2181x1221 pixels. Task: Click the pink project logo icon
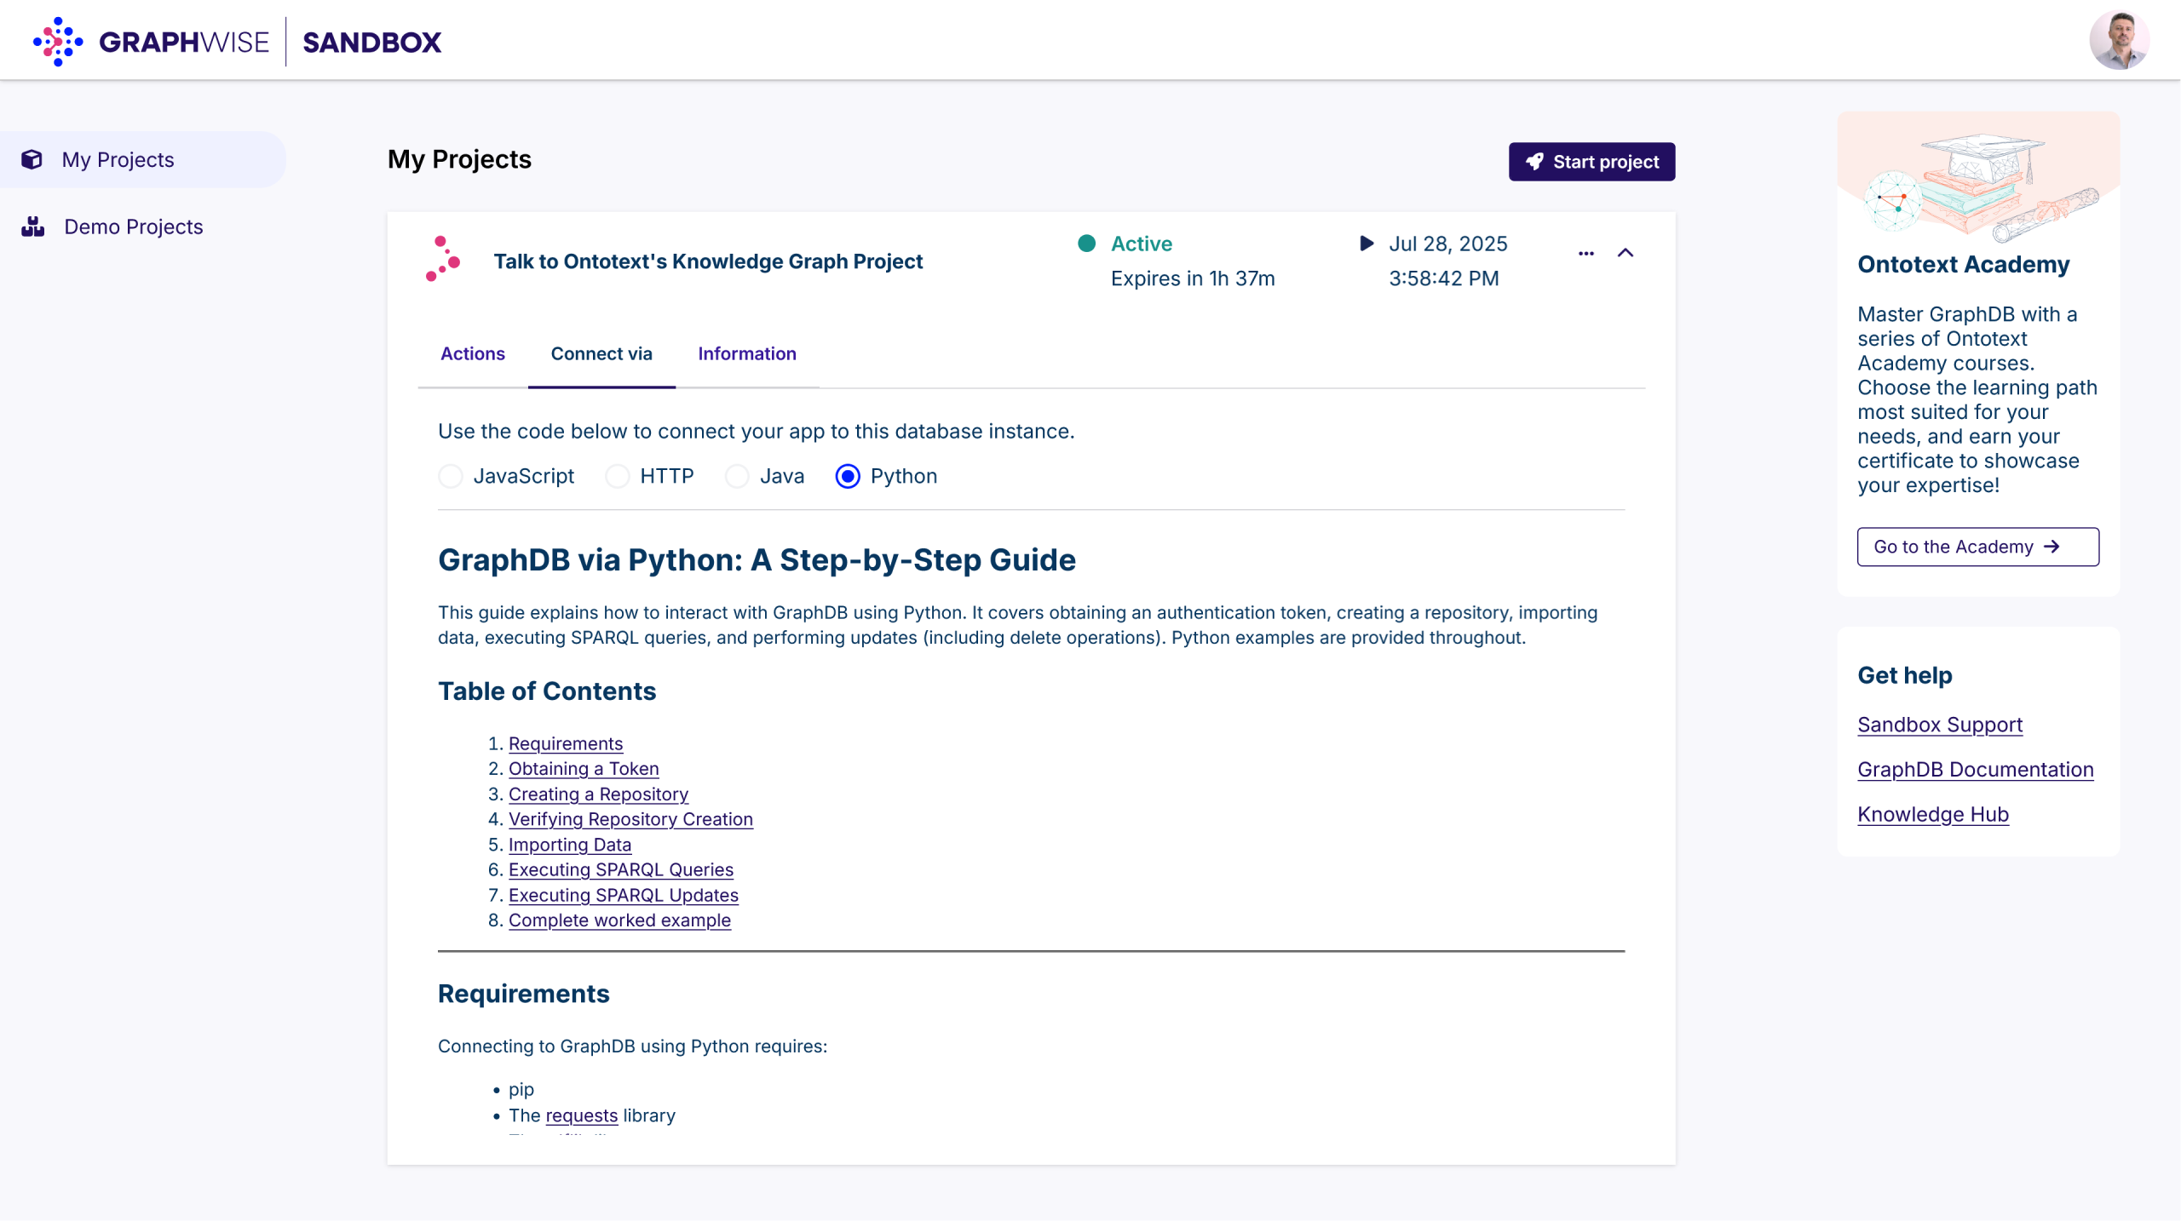point(442,259)
